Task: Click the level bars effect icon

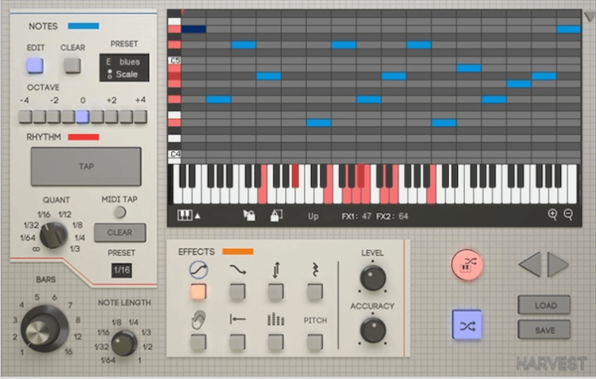Action: [x=276, y=320]
